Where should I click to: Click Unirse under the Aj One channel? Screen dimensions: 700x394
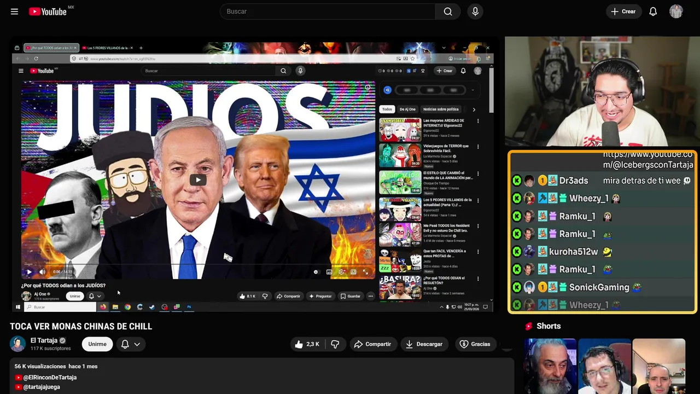pyautogui.click(x=75, y=296)
